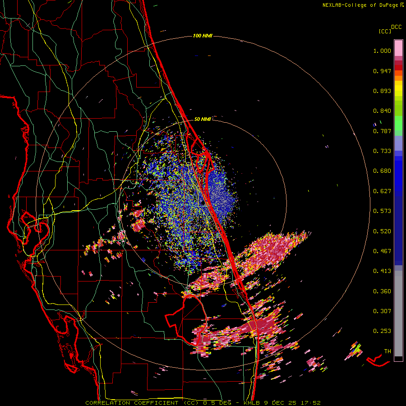Viewport: 406px width, 406px height.
Task: Click the 0.520 legend value
Action: pos(382,231)
